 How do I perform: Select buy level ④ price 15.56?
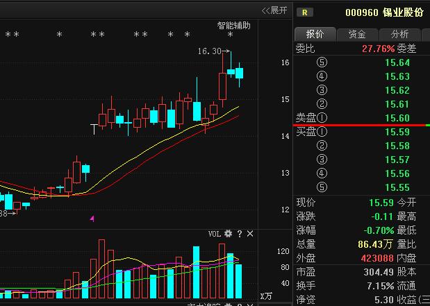397,173
